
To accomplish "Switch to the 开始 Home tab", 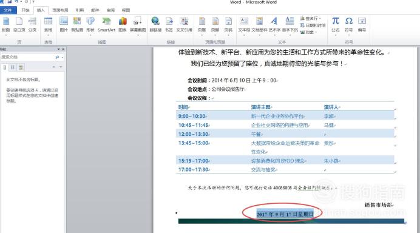I will click(25, 10).
